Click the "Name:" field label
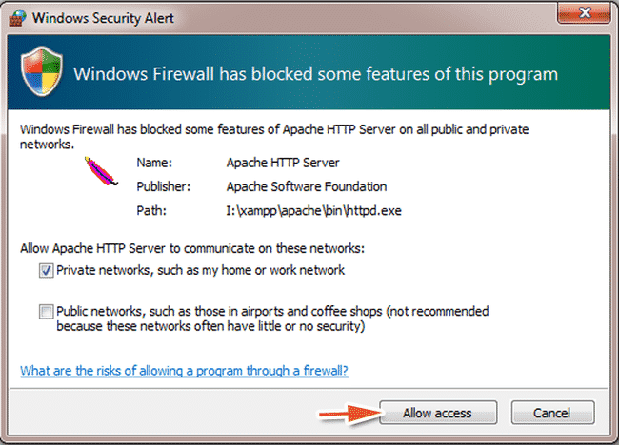 click(155, 163)
